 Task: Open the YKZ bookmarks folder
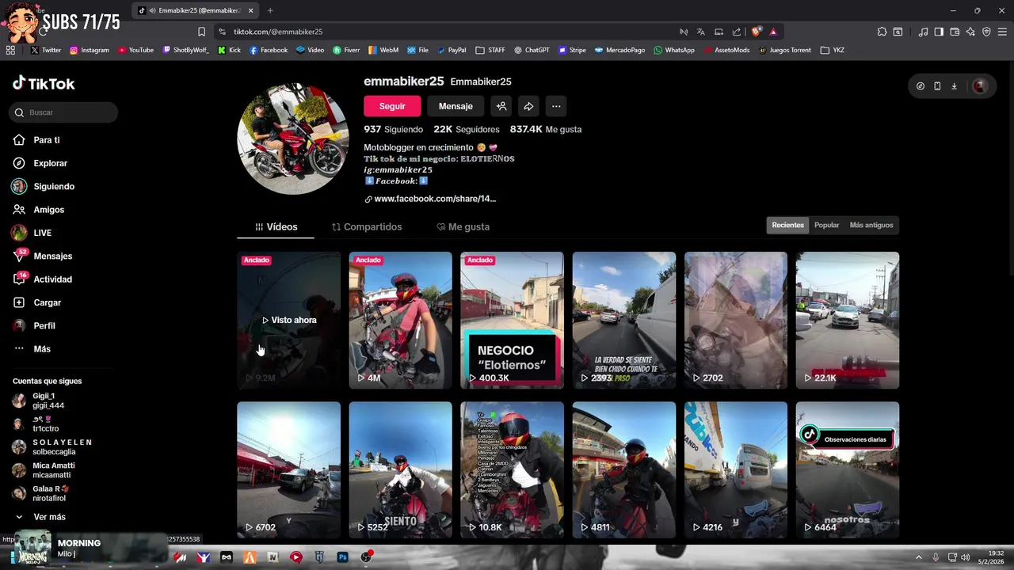click(833, 50)
